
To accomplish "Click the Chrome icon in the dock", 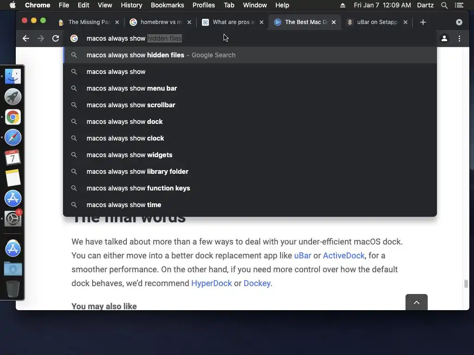I will 12,117.
